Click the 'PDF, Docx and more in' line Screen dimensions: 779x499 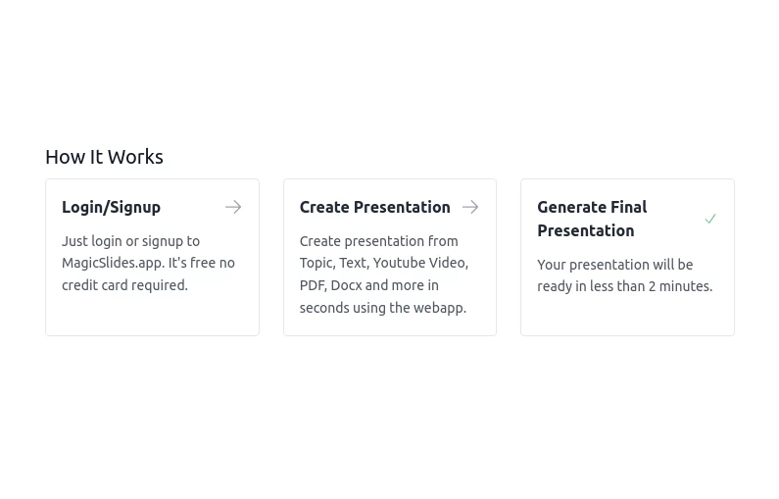click(x=368, y=285)
